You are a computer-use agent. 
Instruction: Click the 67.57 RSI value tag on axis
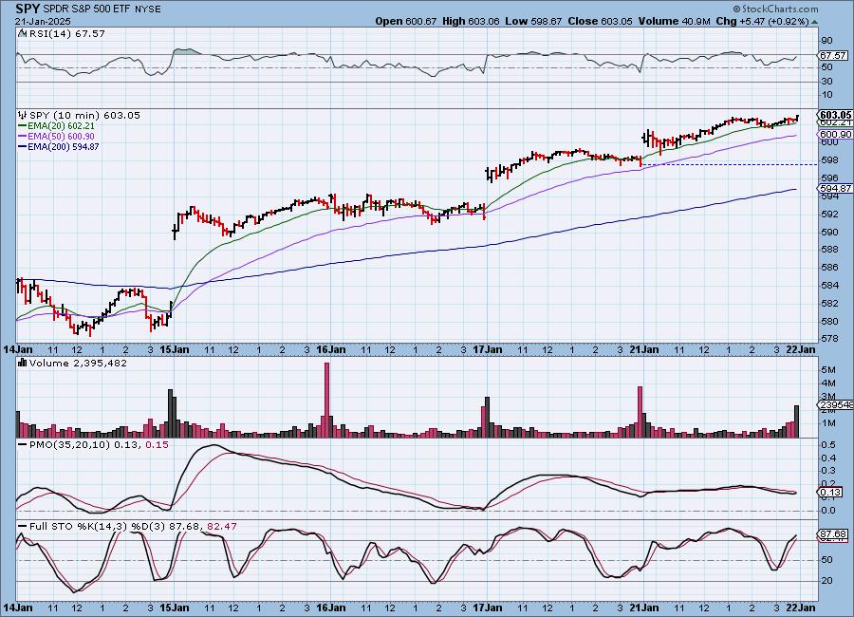coord(833,56)
